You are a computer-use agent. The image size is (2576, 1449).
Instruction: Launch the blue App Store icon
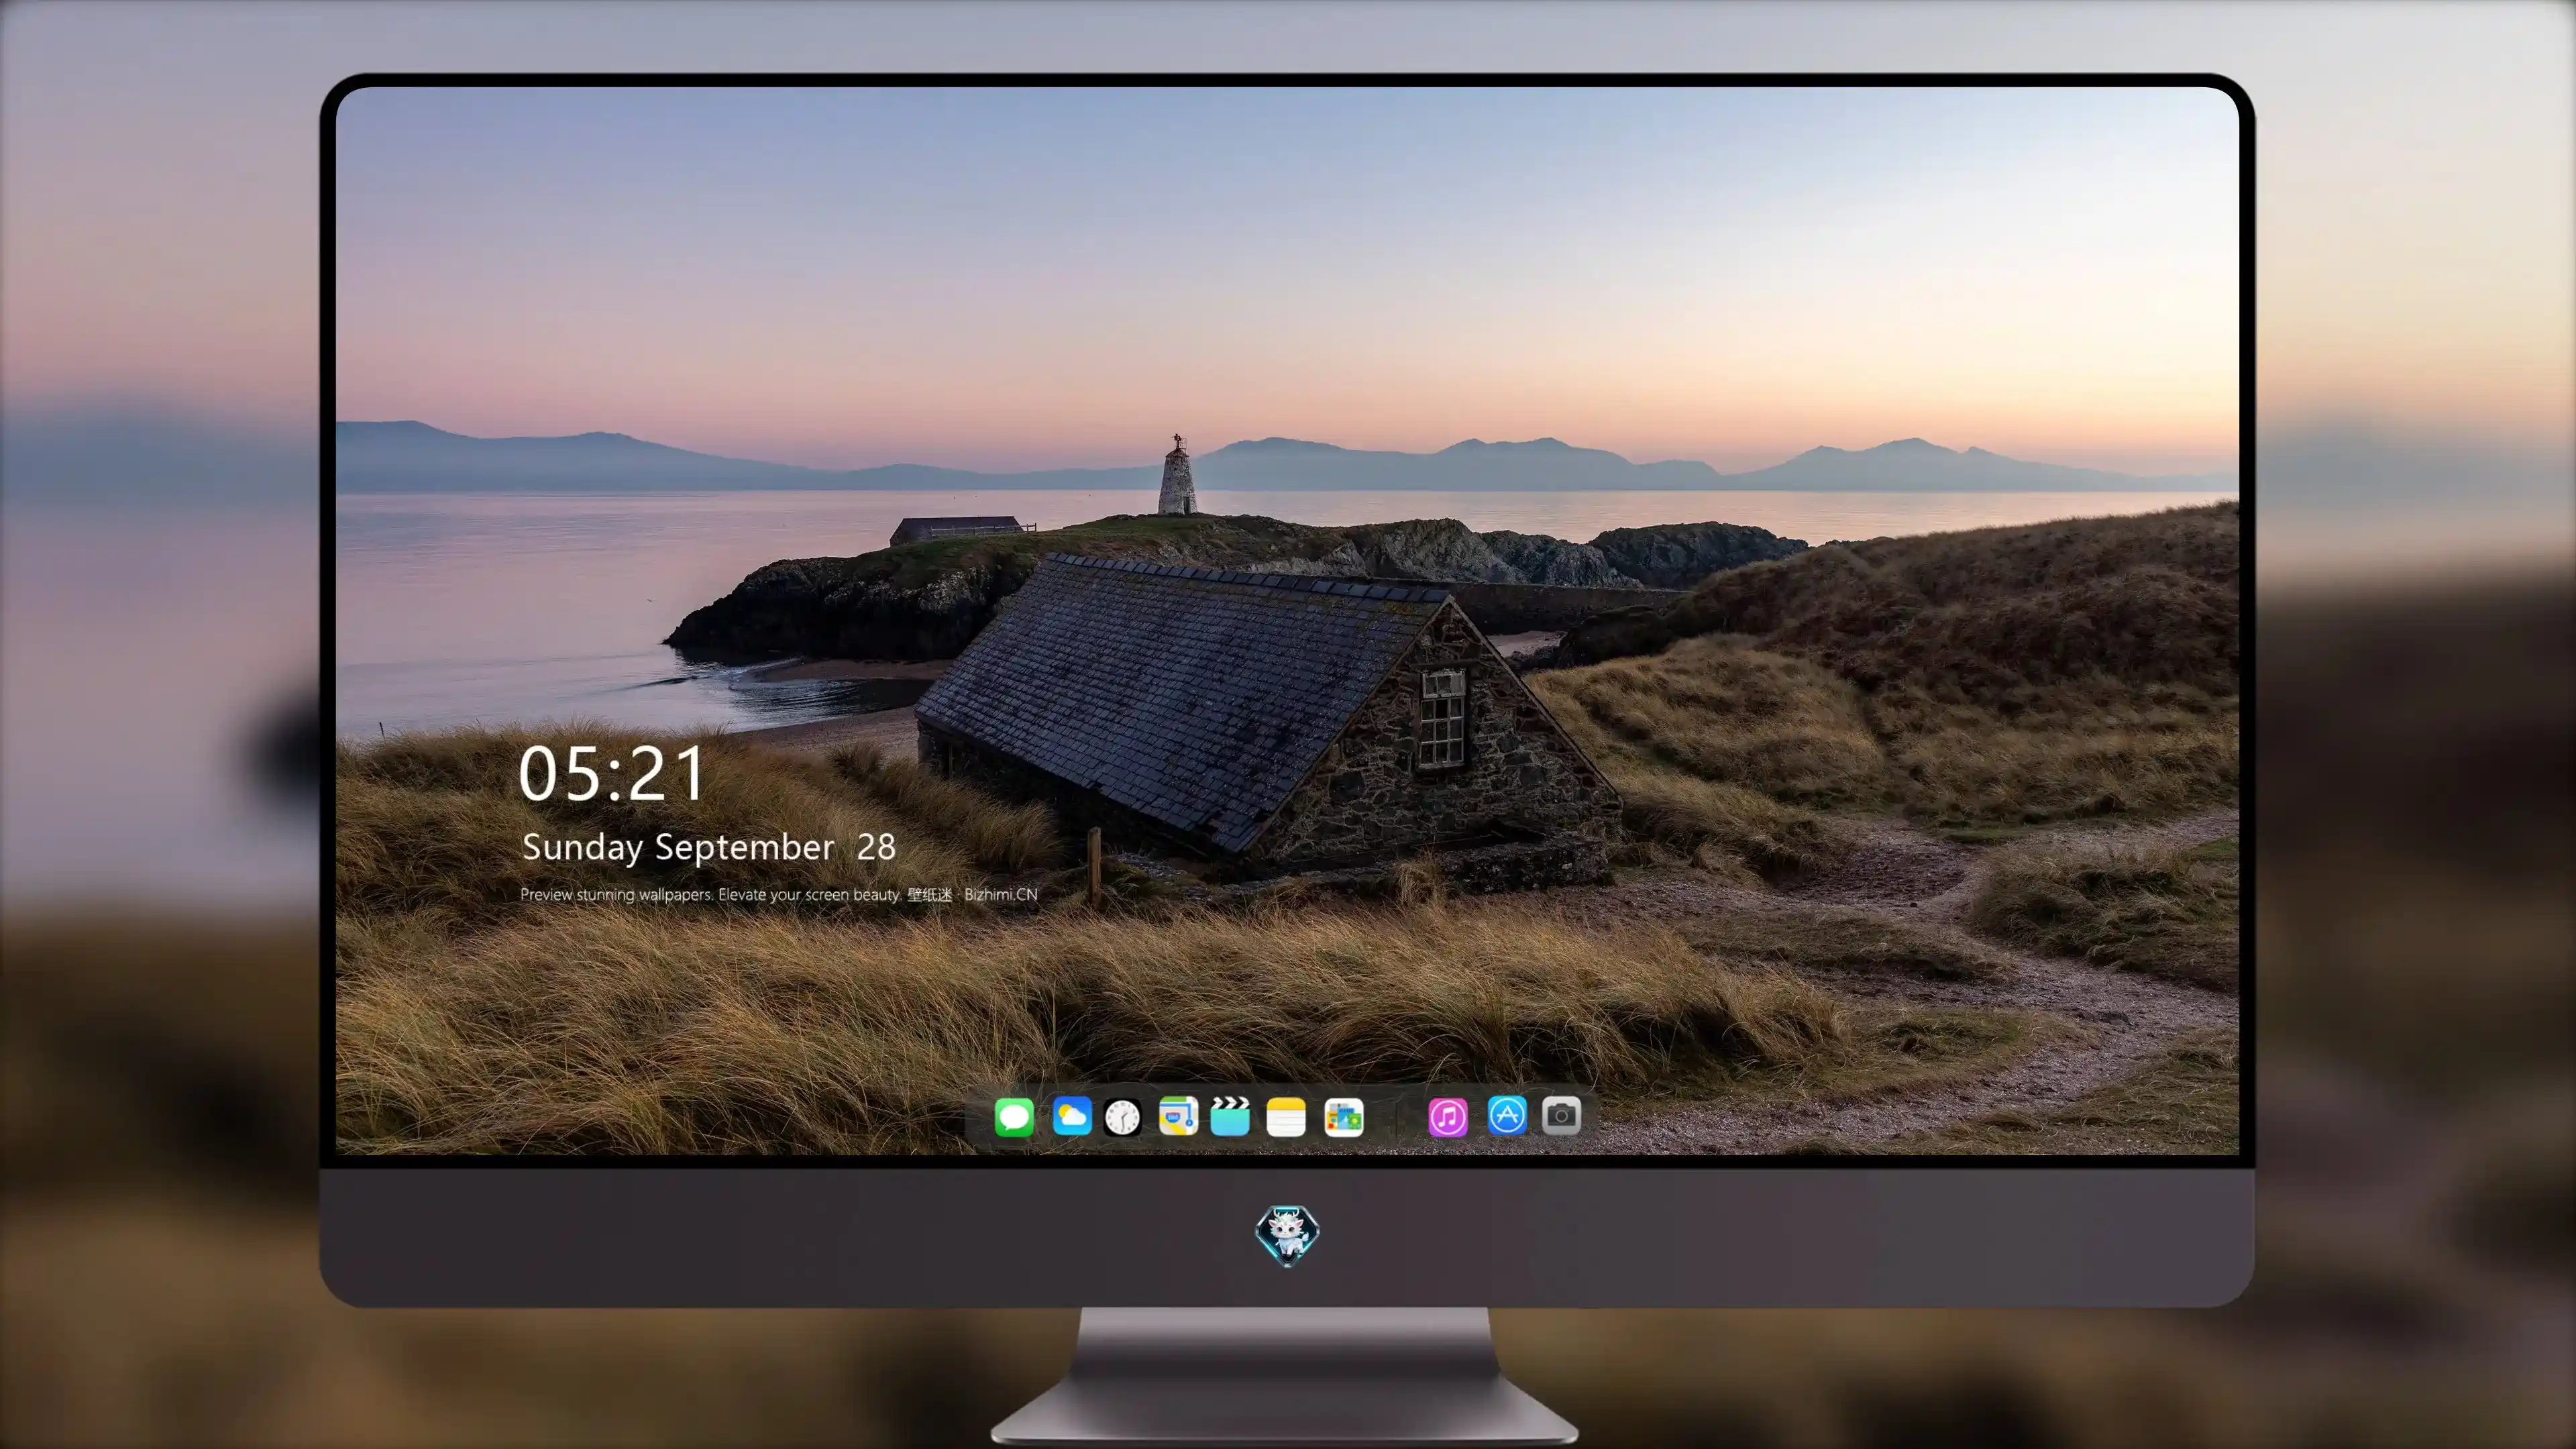pyautogui.click(x=1507, y=1115)
